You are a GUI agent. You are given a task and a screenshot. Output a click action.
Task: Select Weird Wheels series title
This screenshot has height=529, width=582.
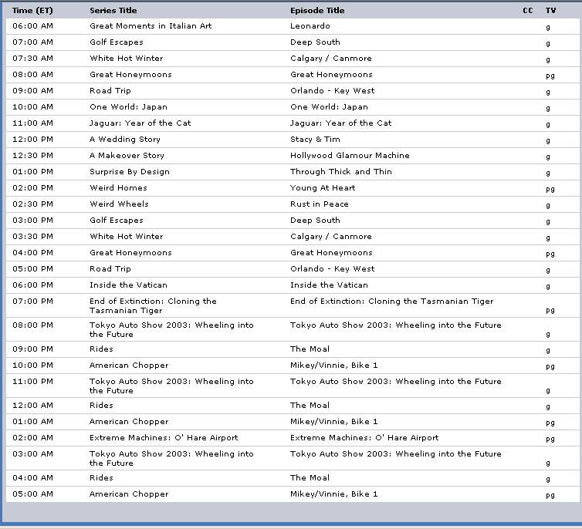[x=119, y=204]
